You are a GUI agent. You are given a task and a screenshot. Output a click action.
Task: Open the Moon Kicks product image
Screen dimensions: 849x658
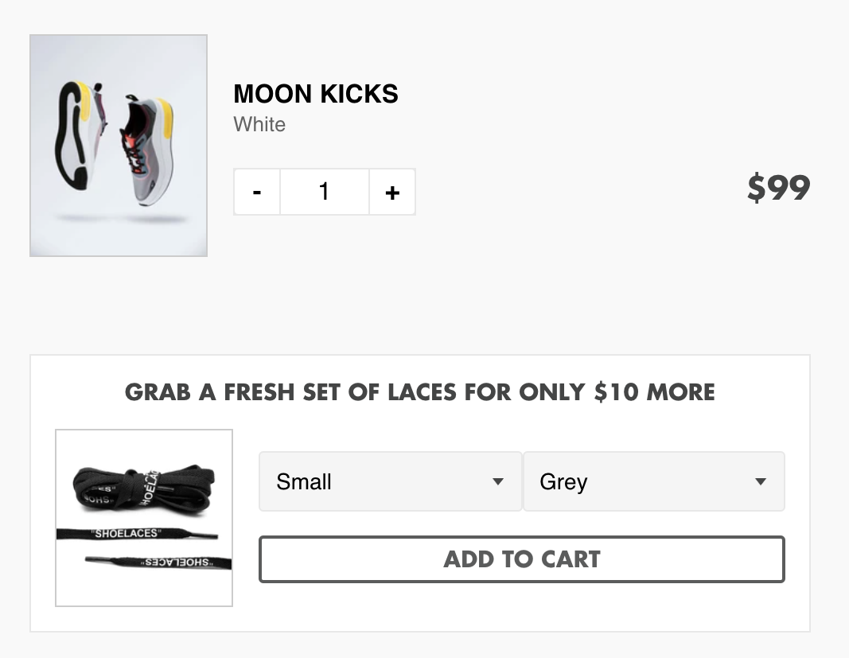tap(119, 146)
